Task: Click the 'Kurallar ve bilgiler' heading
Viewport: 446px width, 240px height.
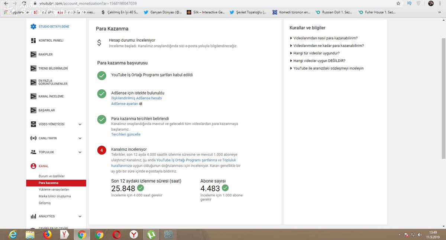Action: click(x=307, y=28)
